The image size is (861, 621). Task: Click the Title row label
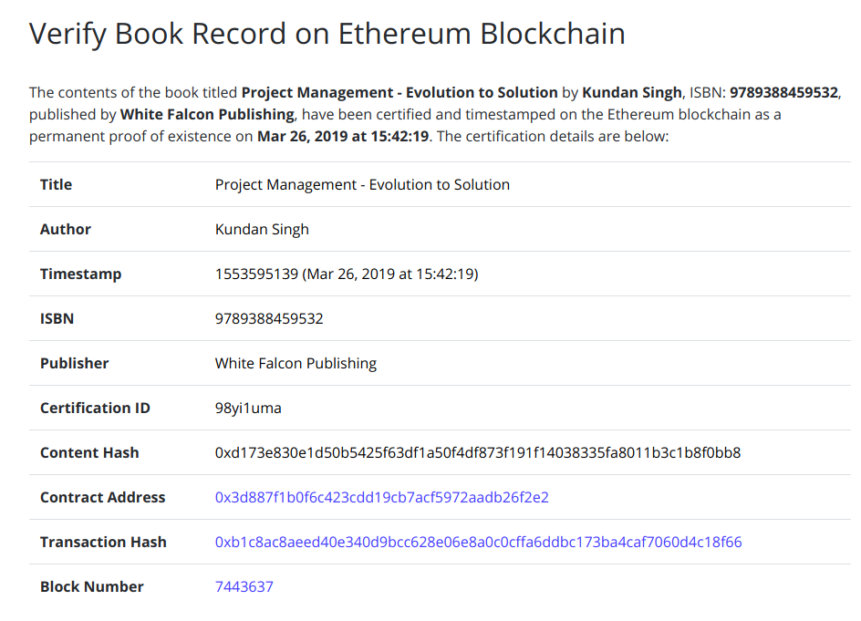[x=56, y=185]
